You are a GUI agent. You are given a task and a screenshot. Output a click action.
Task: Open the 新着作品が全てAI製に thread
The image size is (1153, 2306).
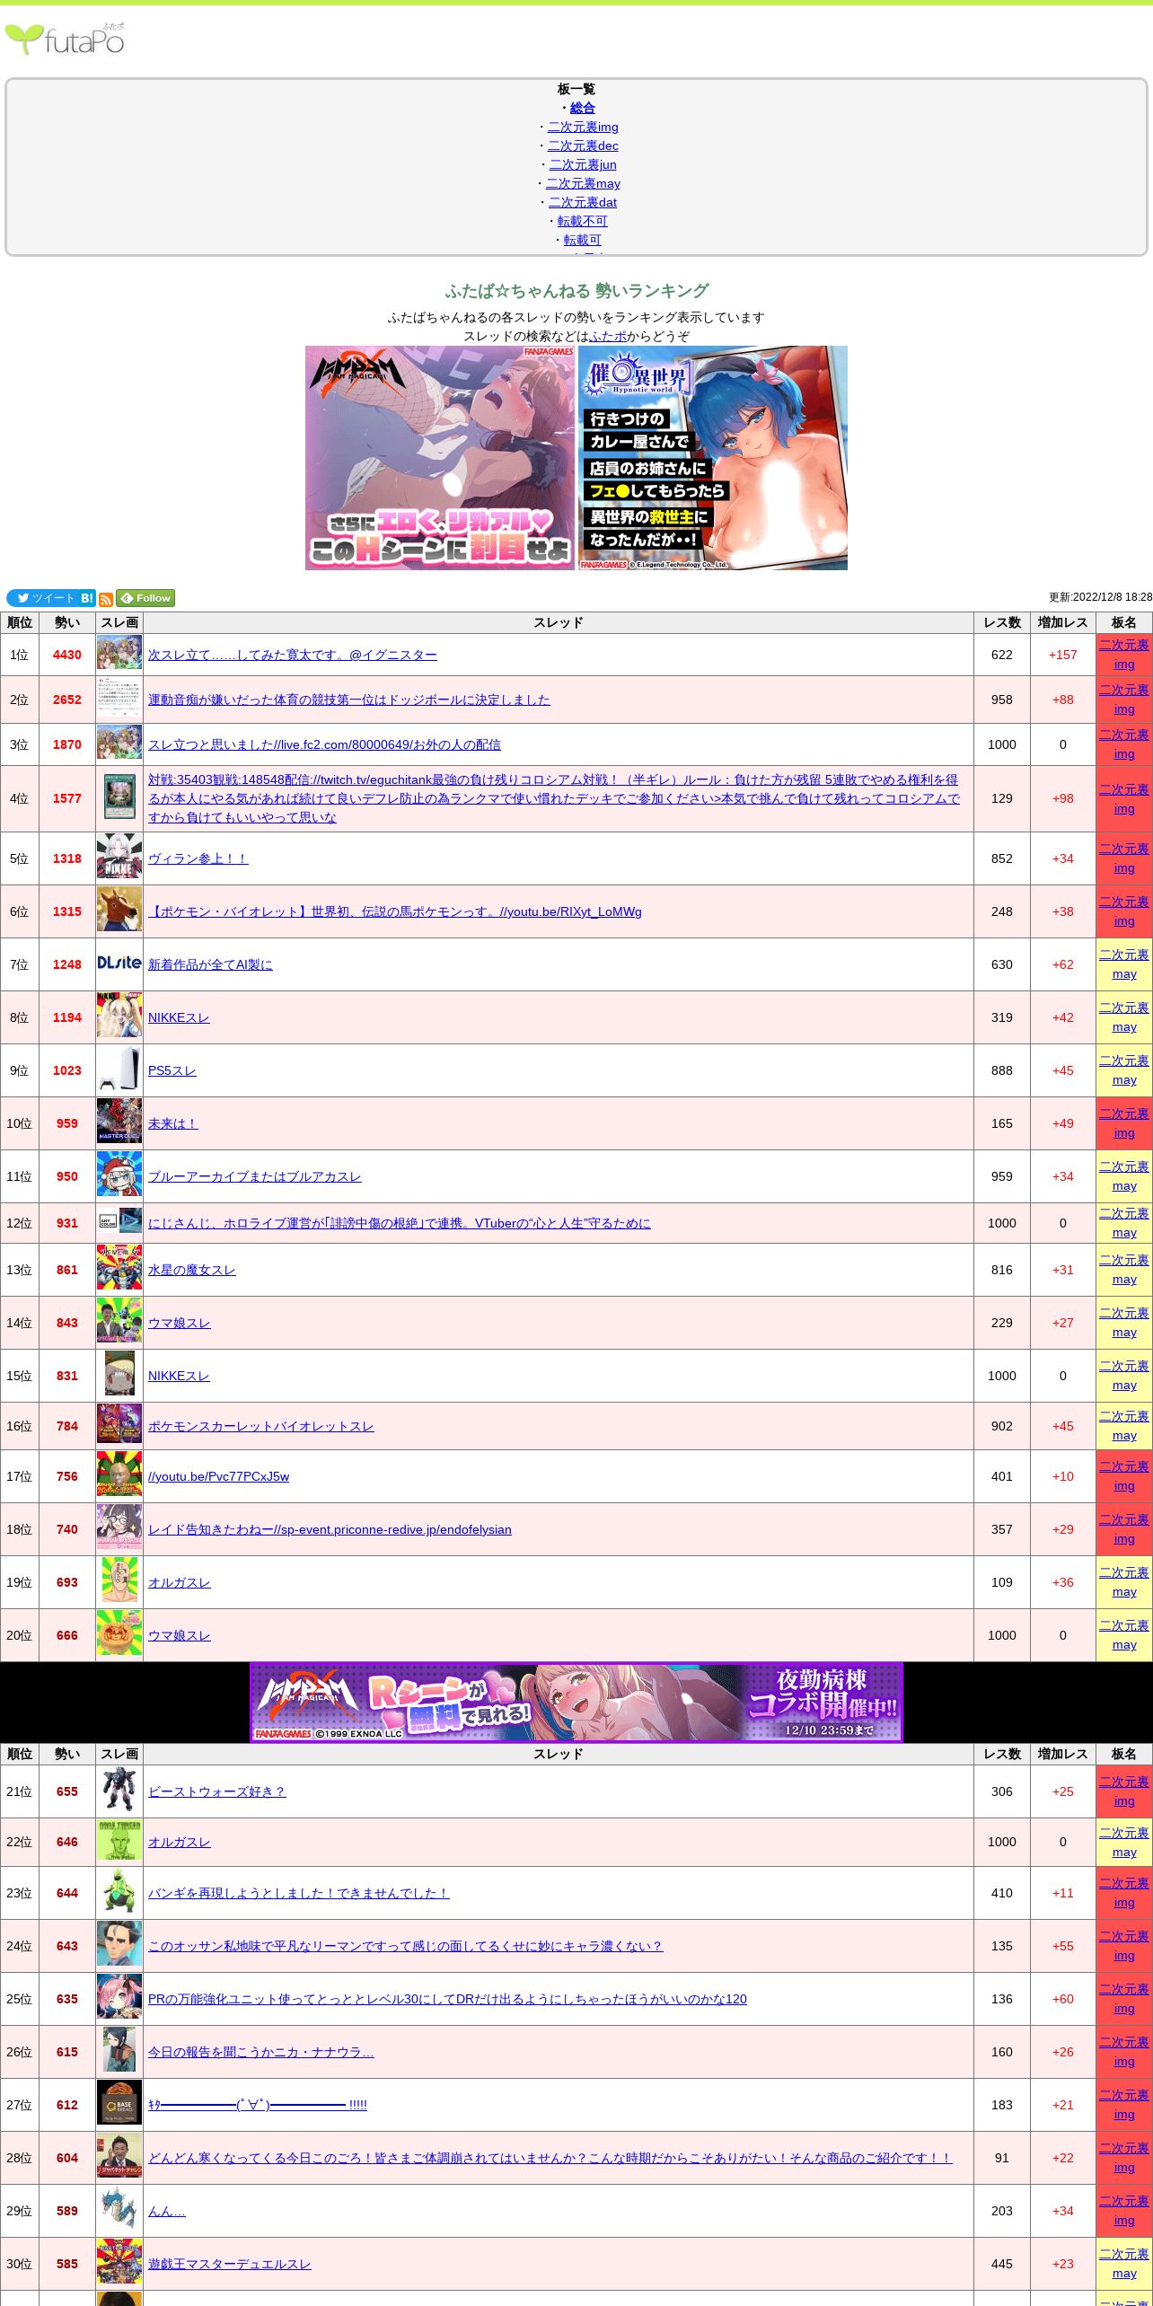[x=210, y=964]
